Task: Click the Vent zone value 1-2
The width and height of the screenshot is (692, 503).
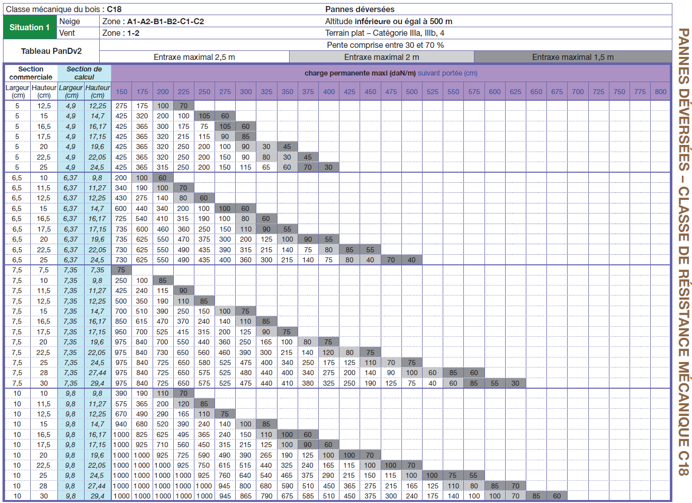Action: (x=133, y=33)
